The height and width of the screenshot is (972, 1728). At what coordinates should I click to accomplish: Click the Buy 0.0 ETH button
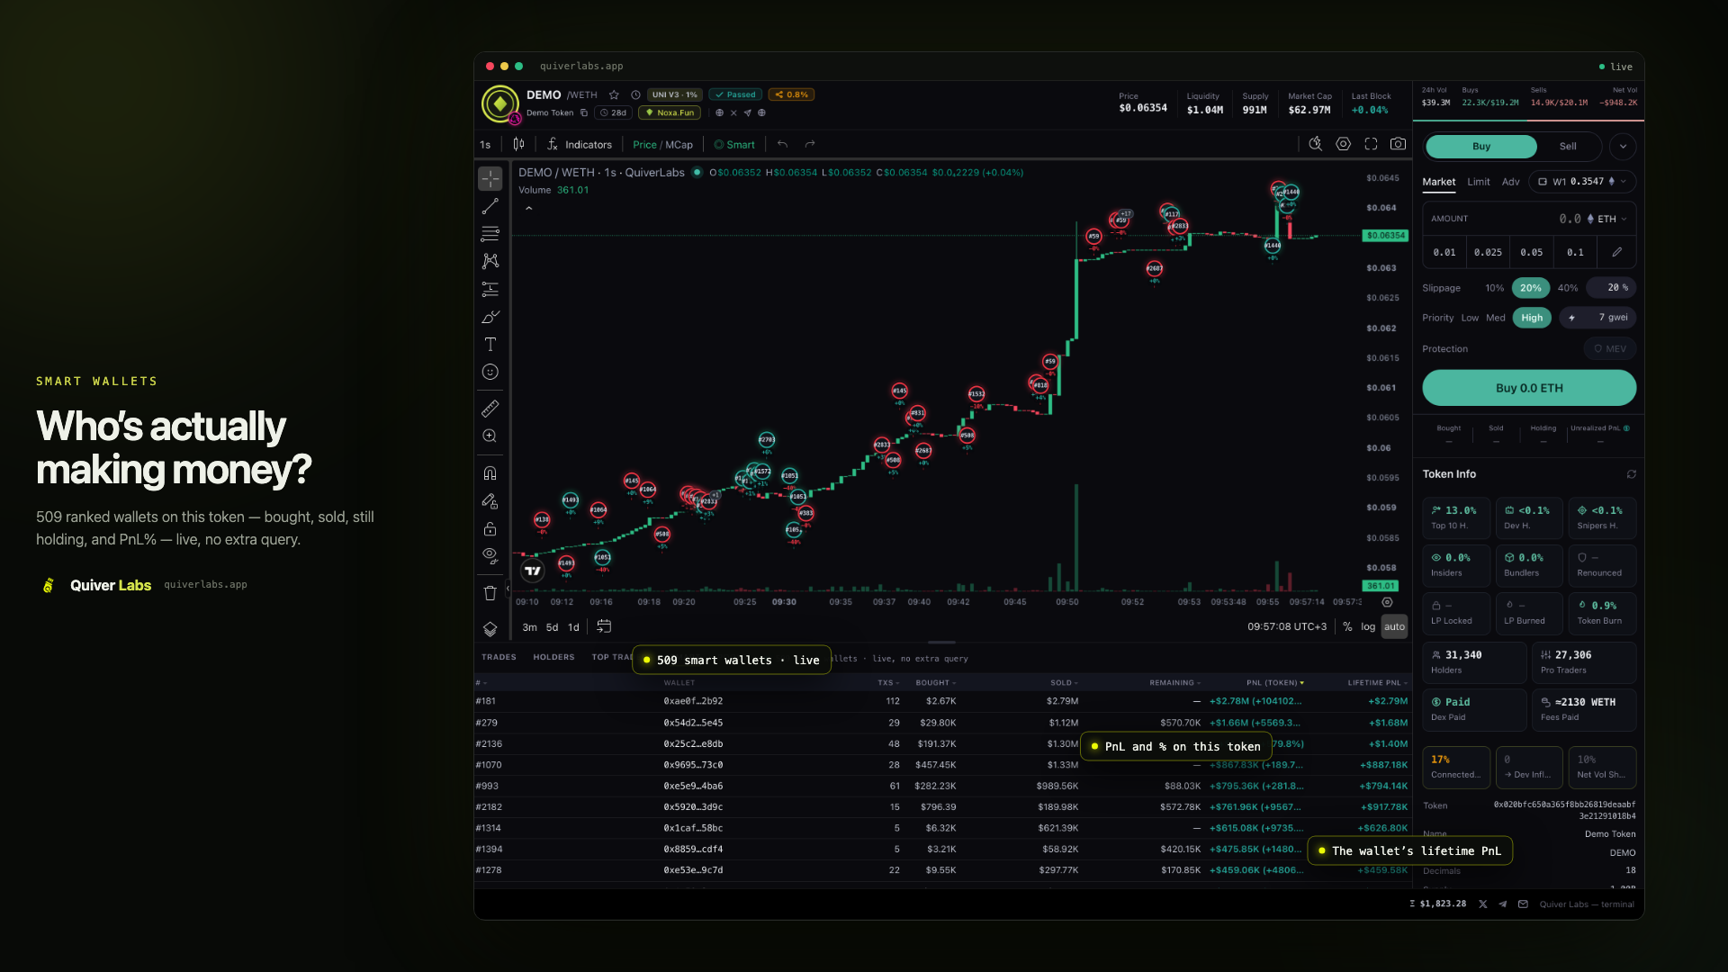click(1529, 388)
